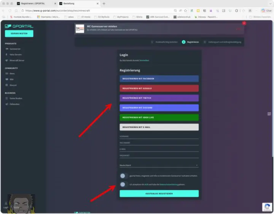Screen dimensions: 274x214
Task: Open a new browser tab
Action: click(104, 3)
